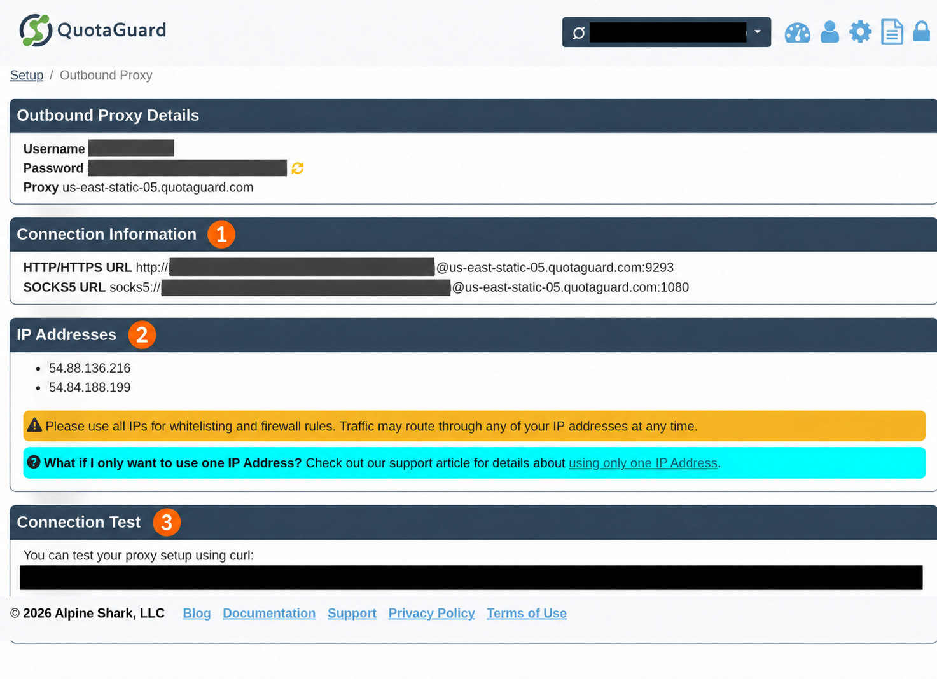Open the user account icon
The image size is (937, 679).
[829, 32]
